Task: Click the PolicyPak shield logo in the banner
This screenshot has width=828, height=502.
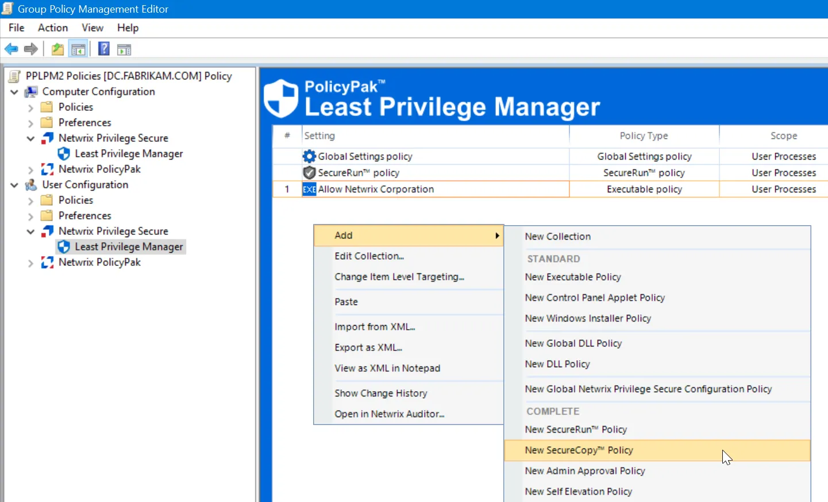Action: click(281, 96)
